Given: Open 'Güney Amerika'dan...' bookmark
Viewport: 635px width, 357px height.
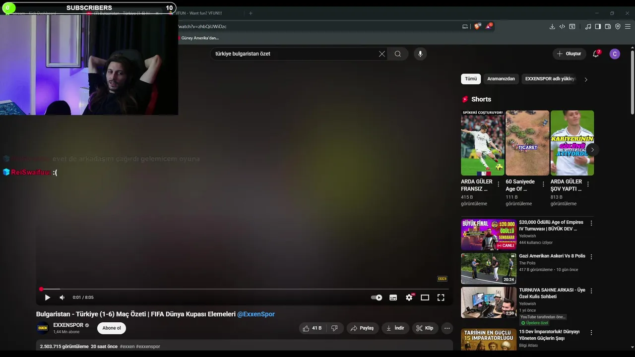Looking at the screenshot, I should click(x=198, y=38).
